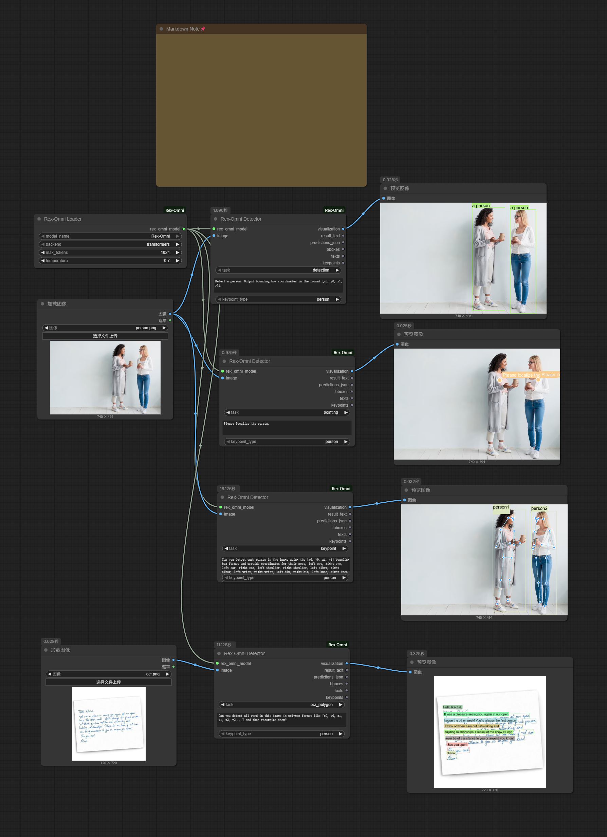The height and width of the screenshot is (837, 607).
Task: Decrease max_tokens with its left arrow
Action: (x=43, y=253)
